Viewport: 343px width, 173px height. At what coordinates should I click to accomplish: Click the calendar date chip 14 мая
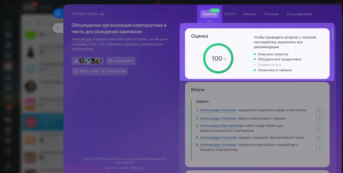pyautogui.click(x=121, y=61)
